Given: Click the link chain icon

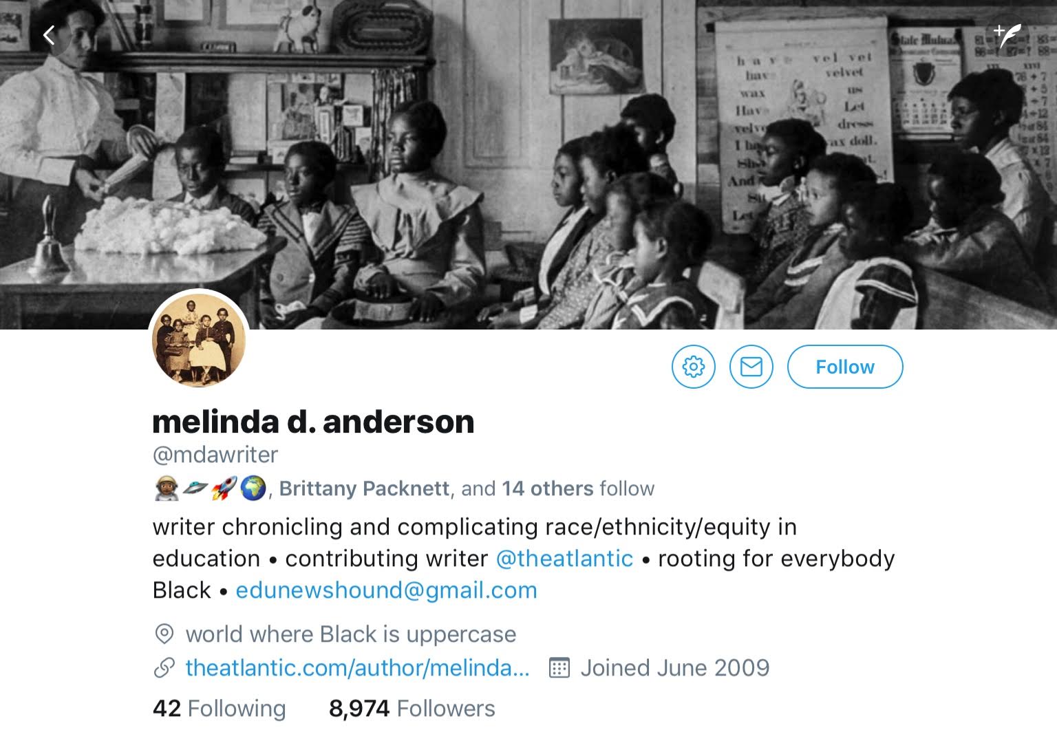Looking at the screenshot, I should coord(164,667).
